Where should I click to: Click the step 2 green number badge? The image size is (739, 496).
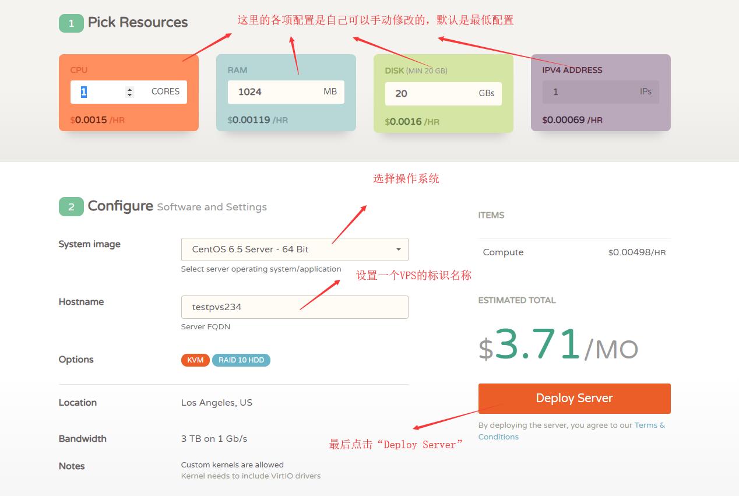point(71,207)
